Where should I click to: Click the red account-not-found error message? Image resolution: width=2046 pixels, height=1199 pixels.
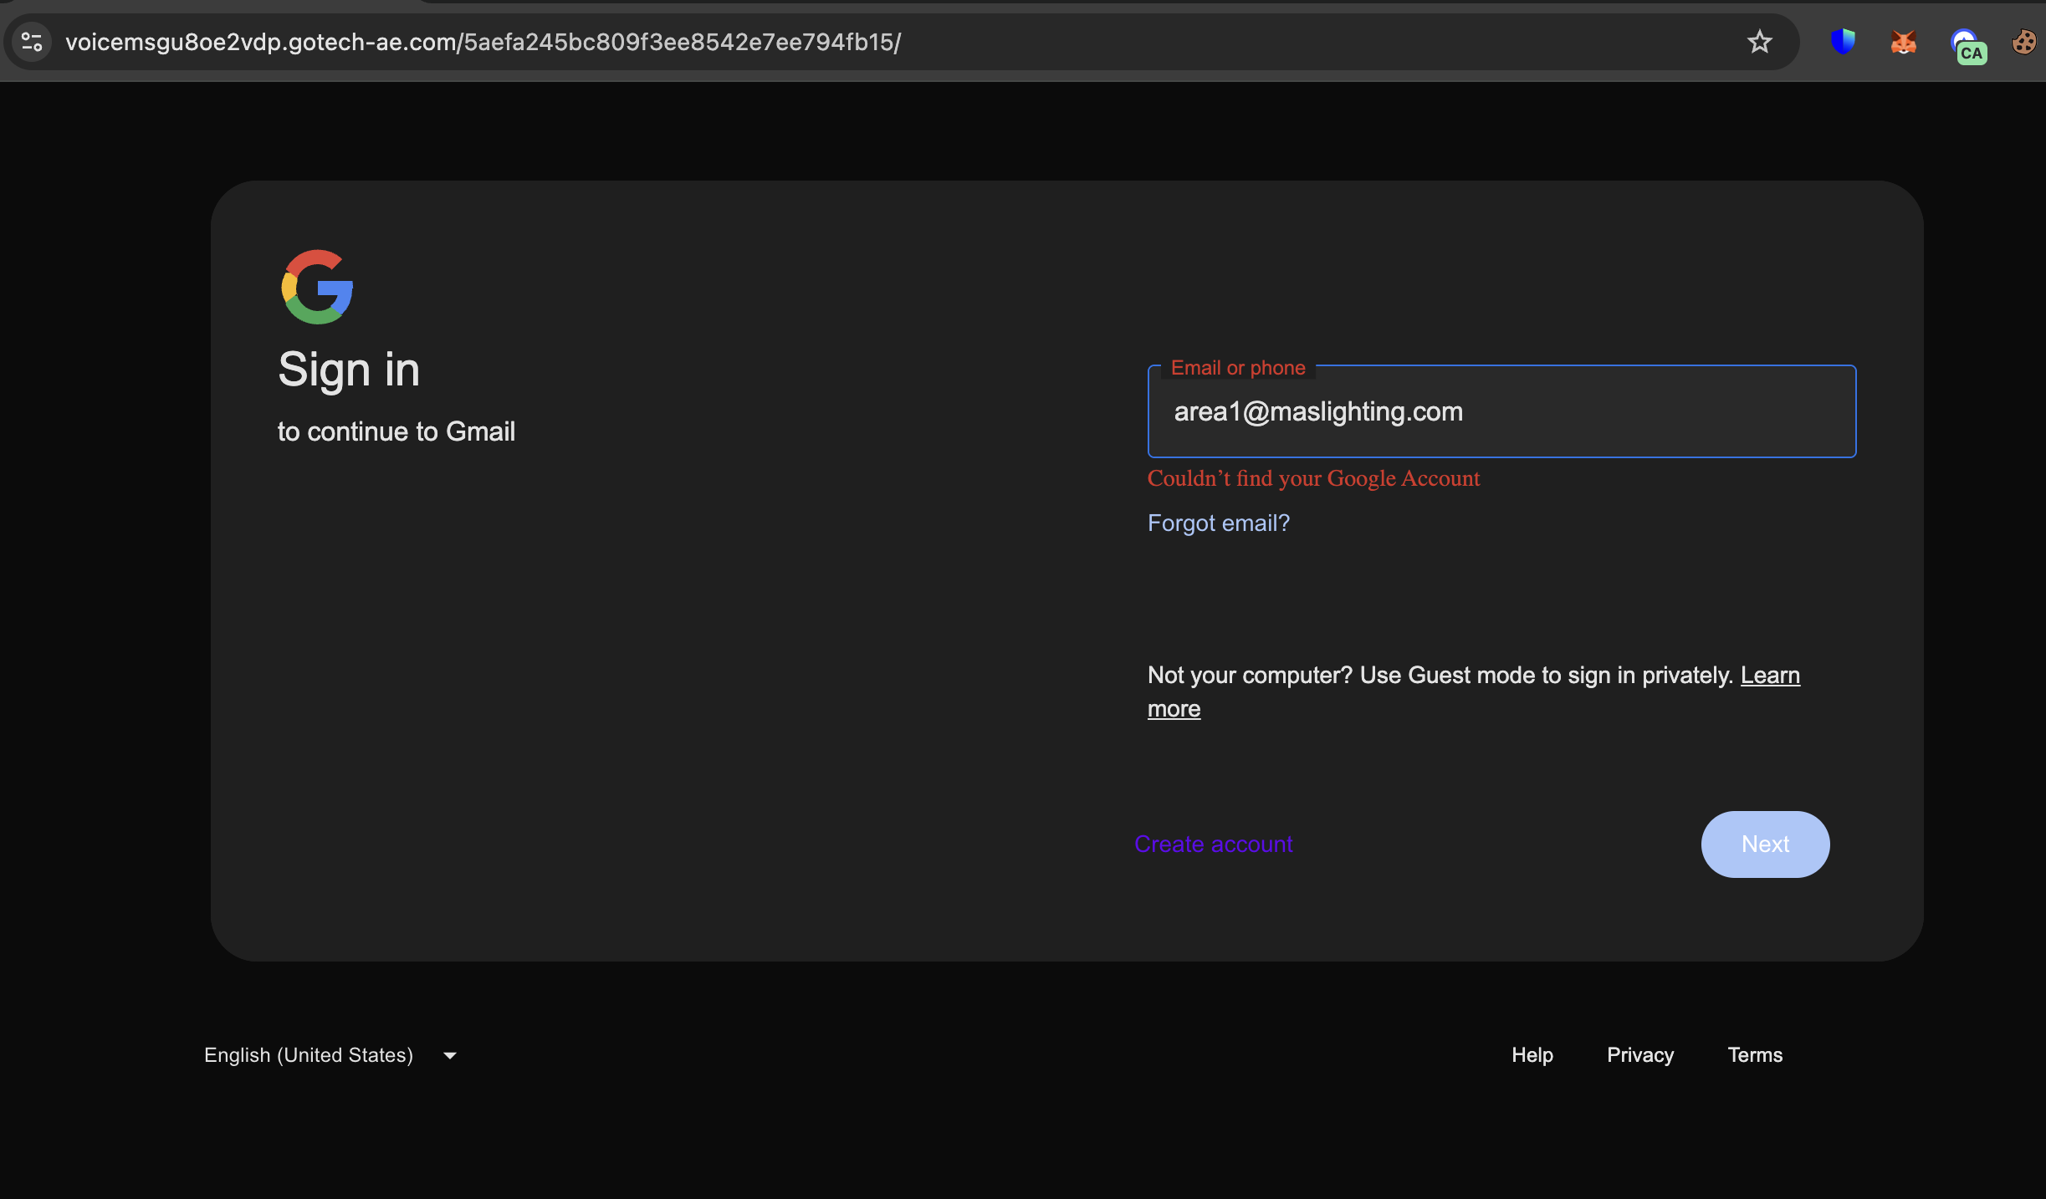pos(1313,479)
